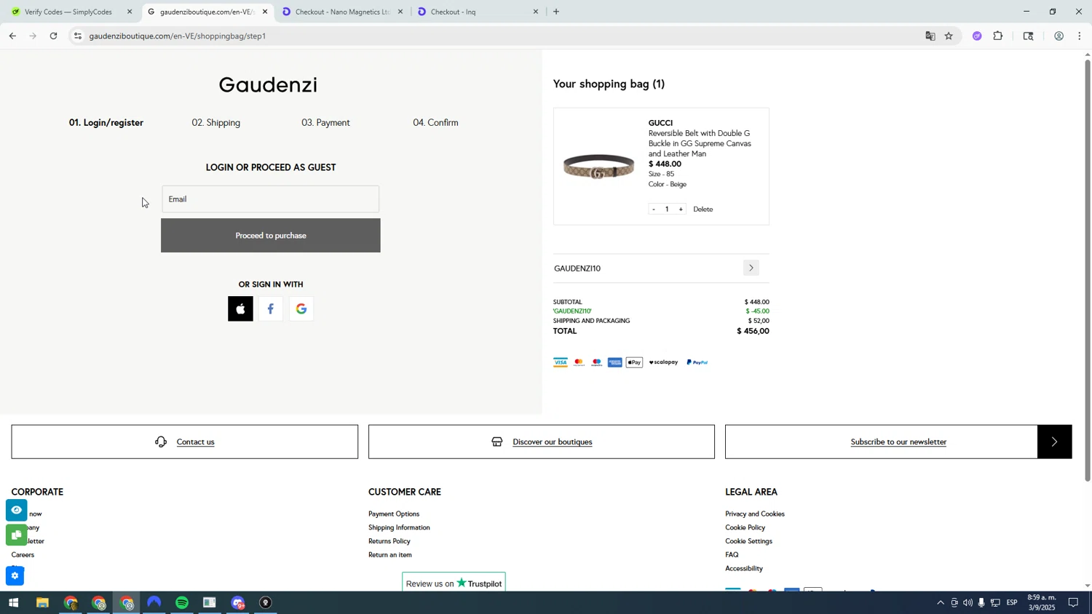
Task: Open Windows Start menu
Action: (x=12, y=603)
